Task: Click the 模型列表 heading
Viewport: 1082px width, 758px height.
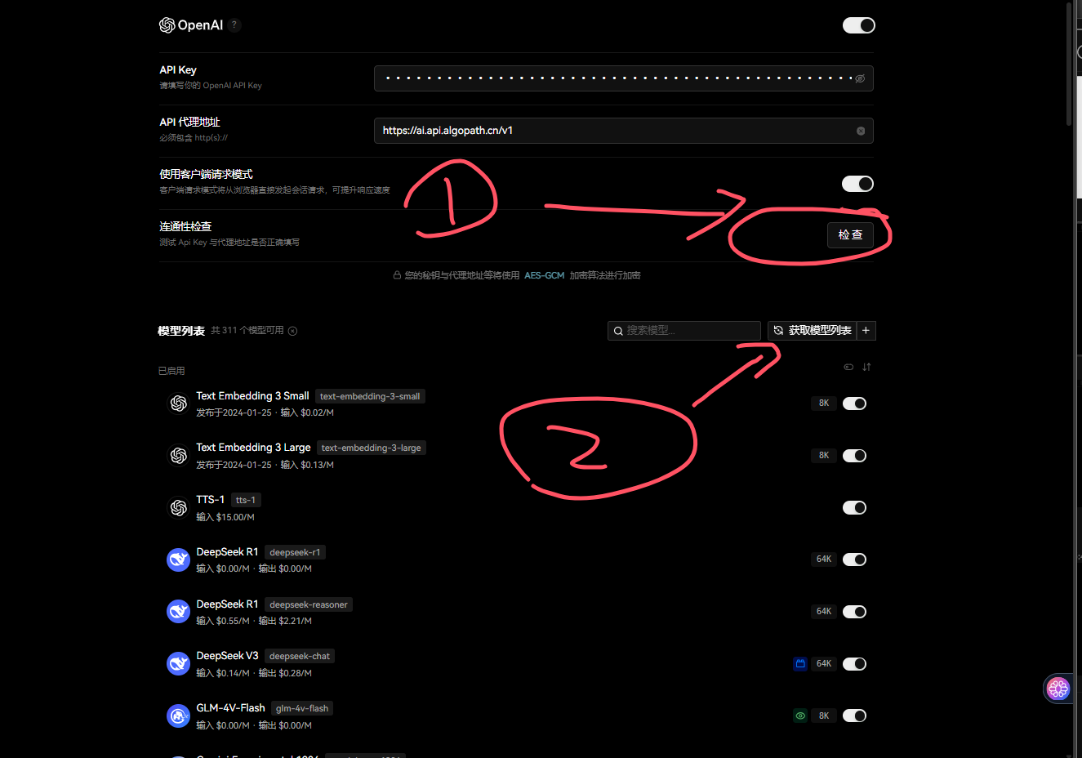Action: click(x=181, y=331)
